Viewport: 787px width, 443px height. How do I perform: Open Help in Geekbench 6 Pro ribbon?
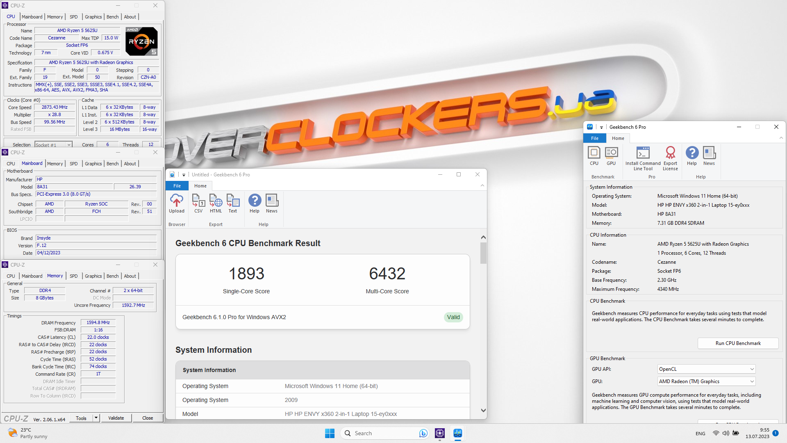[x=692, y=156]
